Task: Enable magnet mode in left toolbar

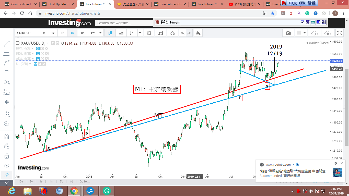Action: (7, 136)
